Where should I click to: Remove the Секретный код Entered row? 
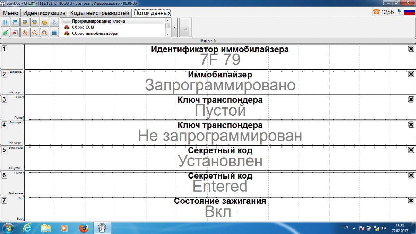(411, 175)
